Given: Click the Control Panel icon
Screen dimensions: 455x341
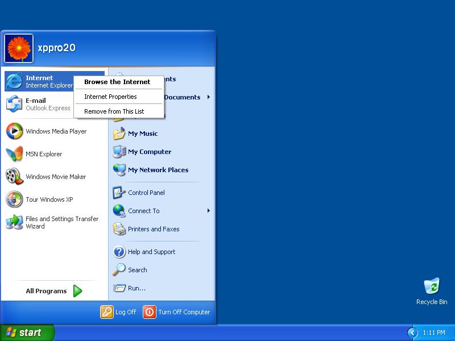Looking at the screenshot, I should 119,193.
